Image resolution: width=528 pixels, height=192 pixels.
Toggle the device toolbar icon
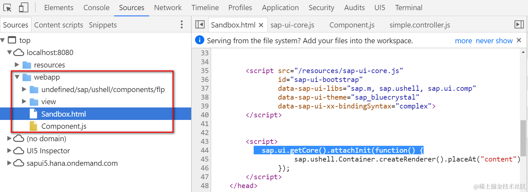point(23,8)
